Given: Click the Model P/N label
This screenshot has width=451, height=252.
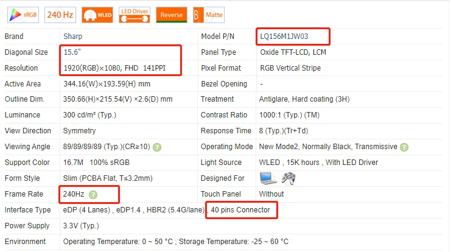Looking at the screenshot, I should [217, 37].
